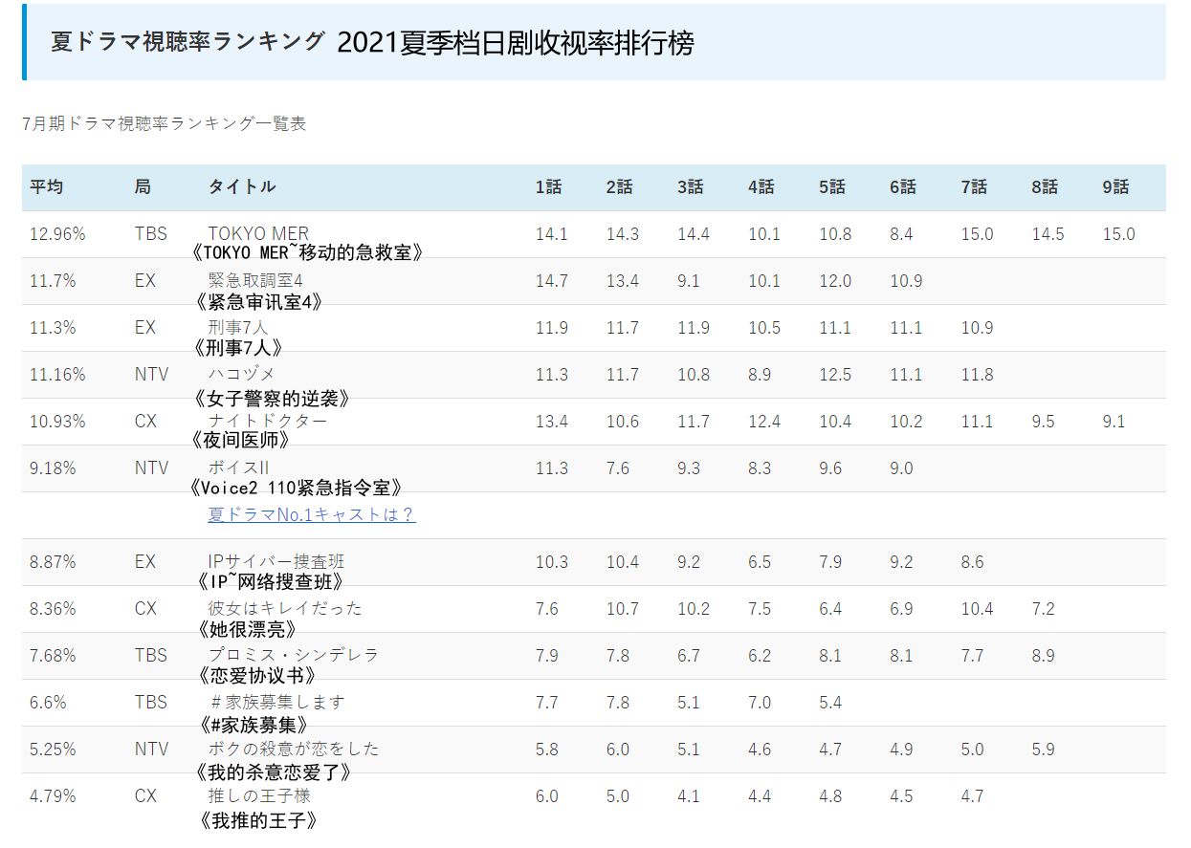Select the 8.87% average cell
This screenshot has width=1191, height=848.
pyautogui.click(x=53, y=562)
